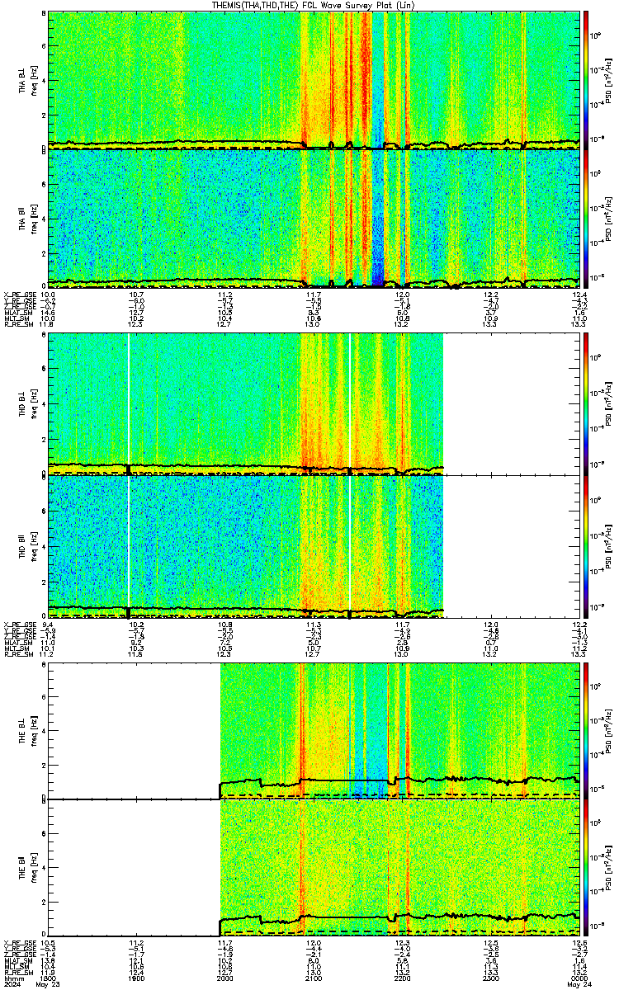
Task: Click the 2200 time tick label
Action: 404,977
